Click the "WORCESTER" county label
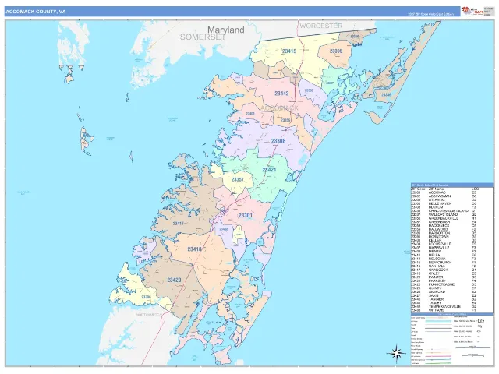 [320, 26]
